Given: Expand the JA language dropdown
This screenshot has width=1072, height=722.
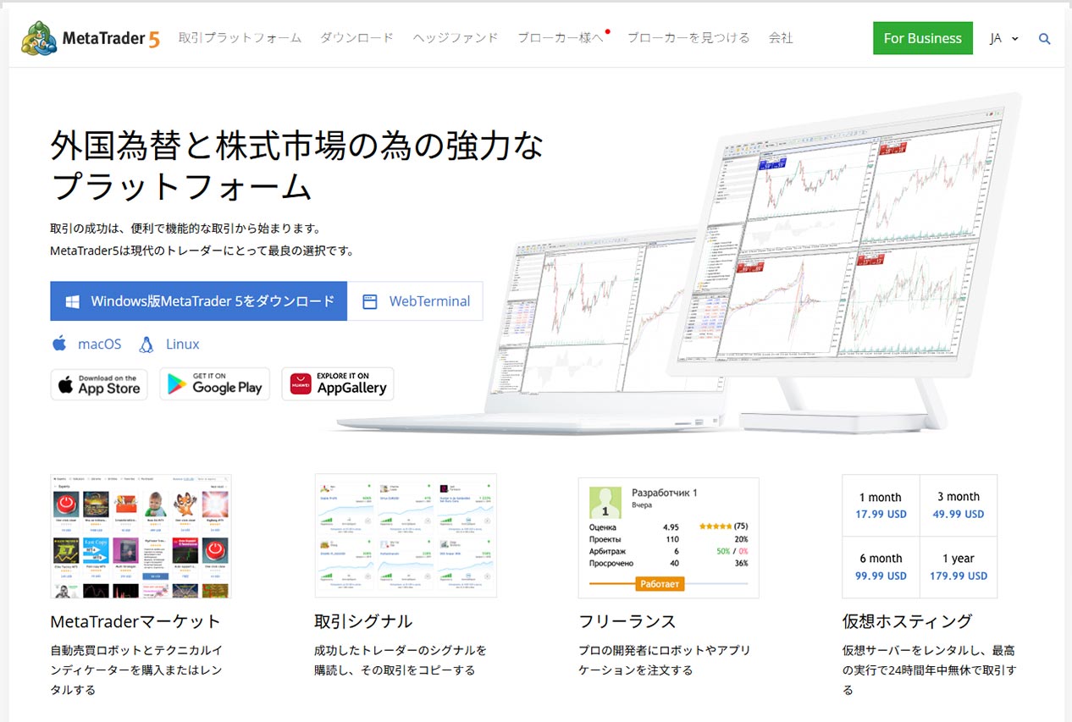Looking at the screenshot, I should point(1004,39).
